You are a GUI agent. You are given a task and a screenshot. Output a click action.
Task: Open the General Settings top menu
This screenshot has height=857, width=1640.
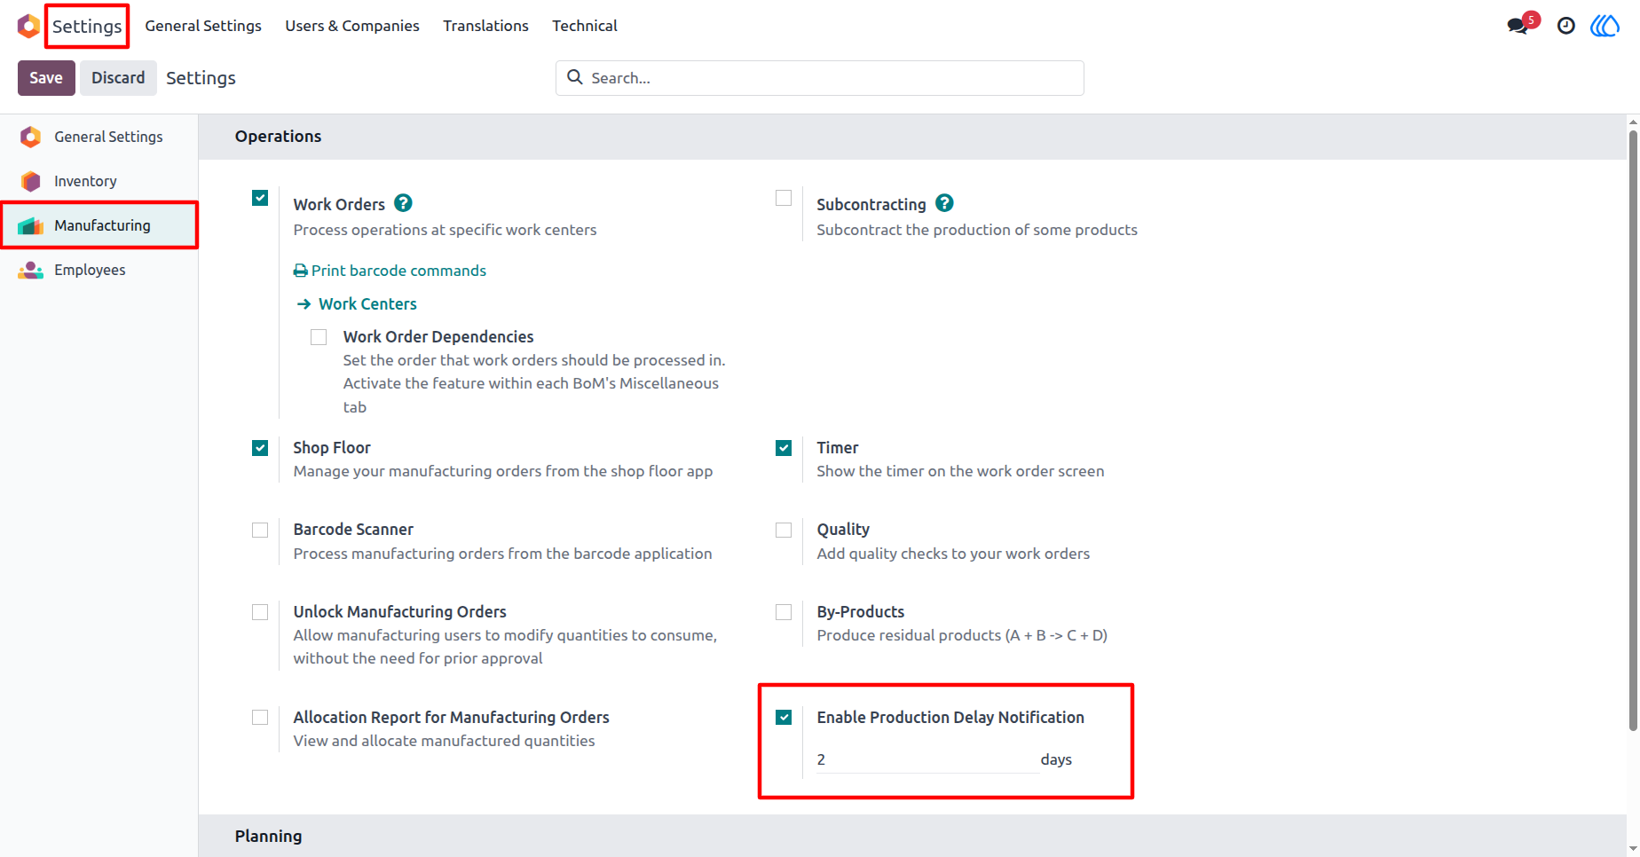pyautogui.click(x=203, y=26)
